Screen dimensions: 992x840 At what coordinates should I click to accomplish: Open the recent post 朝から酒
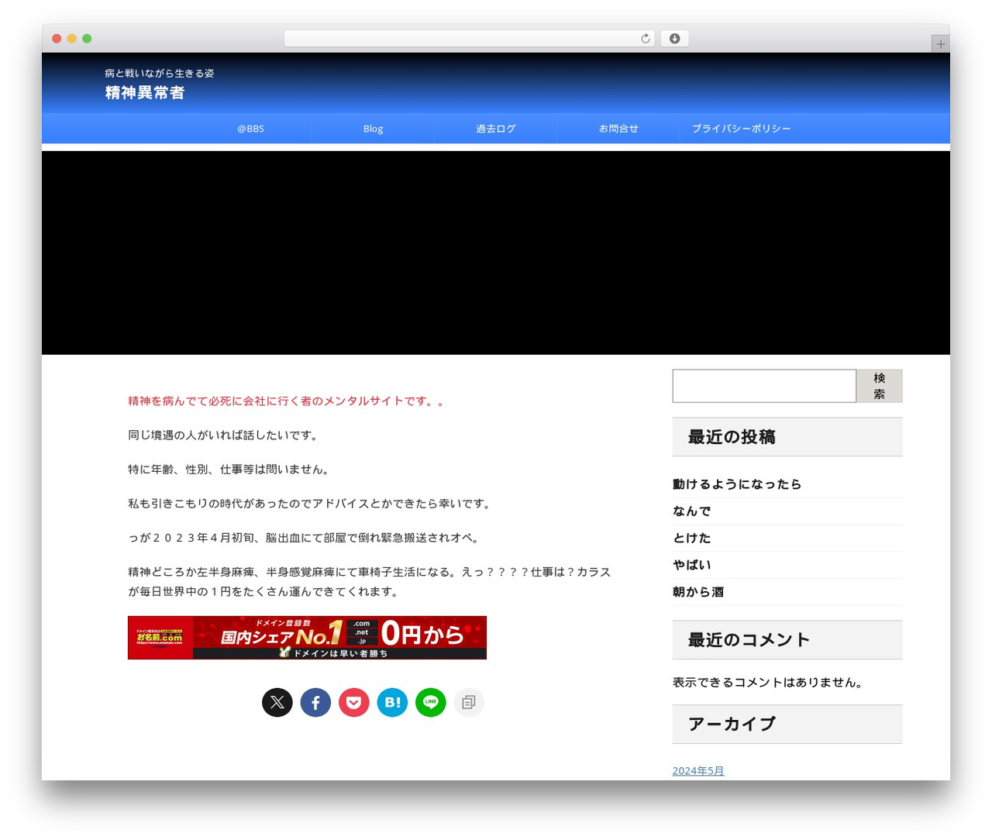698,592
